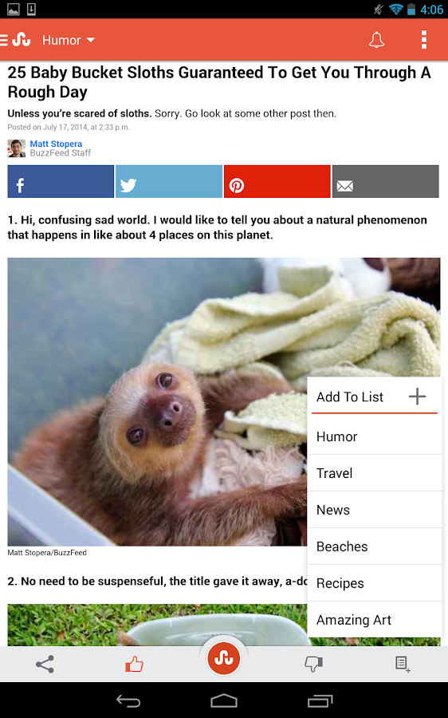Tap the baby sloth photo
Screen dimensions: 448x718
click(157, 401)
